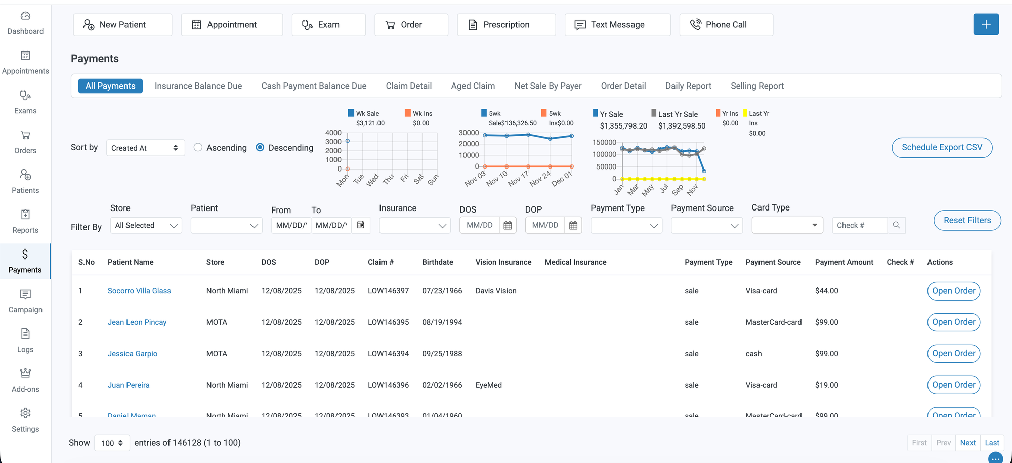Open the Dashboard icon in sidebar
Screen dimensions: 1012x463
click(x=25, y=16)
